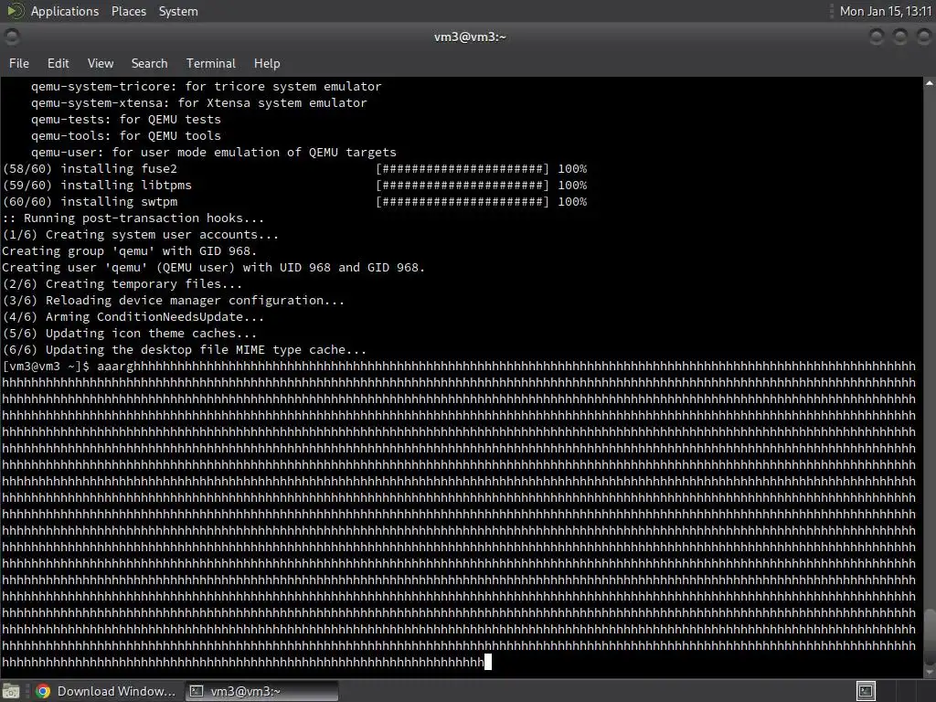Image resolution: width=936 pixels, height=702 pixels.
Task: Click 'qemu-system-xtensa: for Xtensa system emulator' line
Action: 199,102
